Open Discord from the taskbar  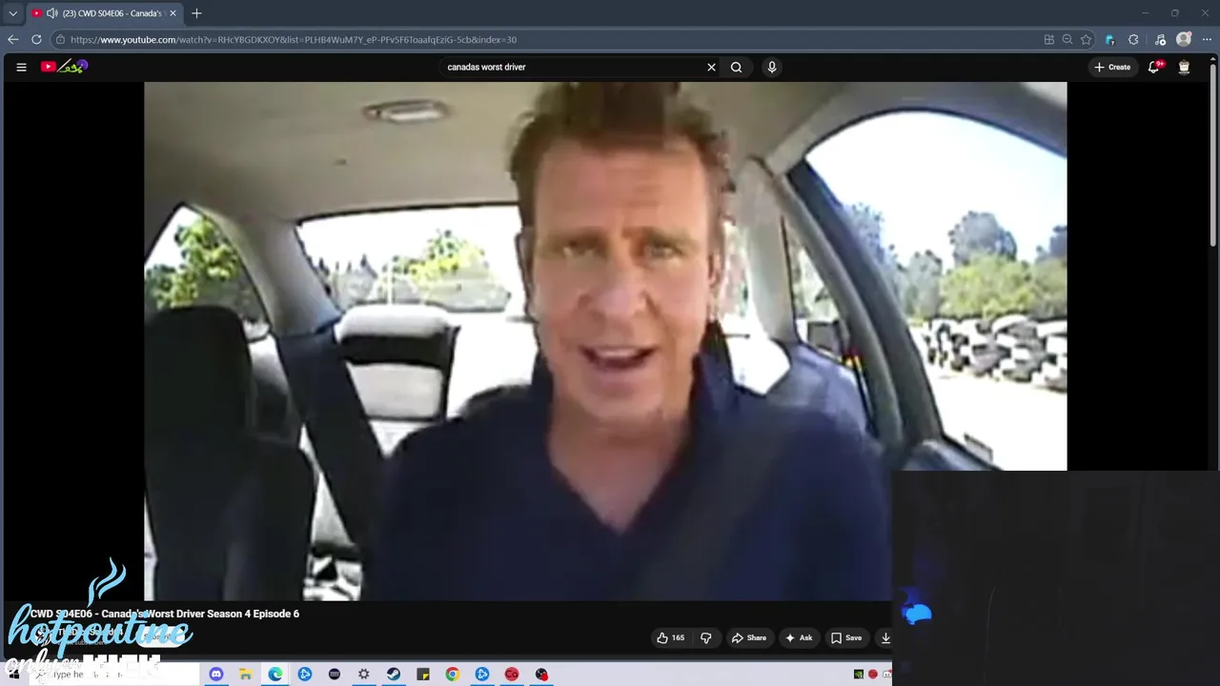pos(215,674)
